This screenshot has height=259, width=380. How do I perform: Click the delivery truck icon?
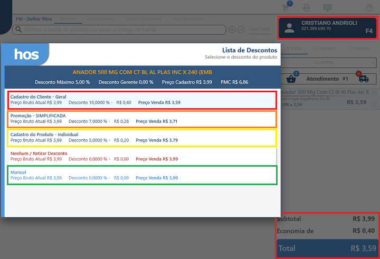(x=363, y=79)
